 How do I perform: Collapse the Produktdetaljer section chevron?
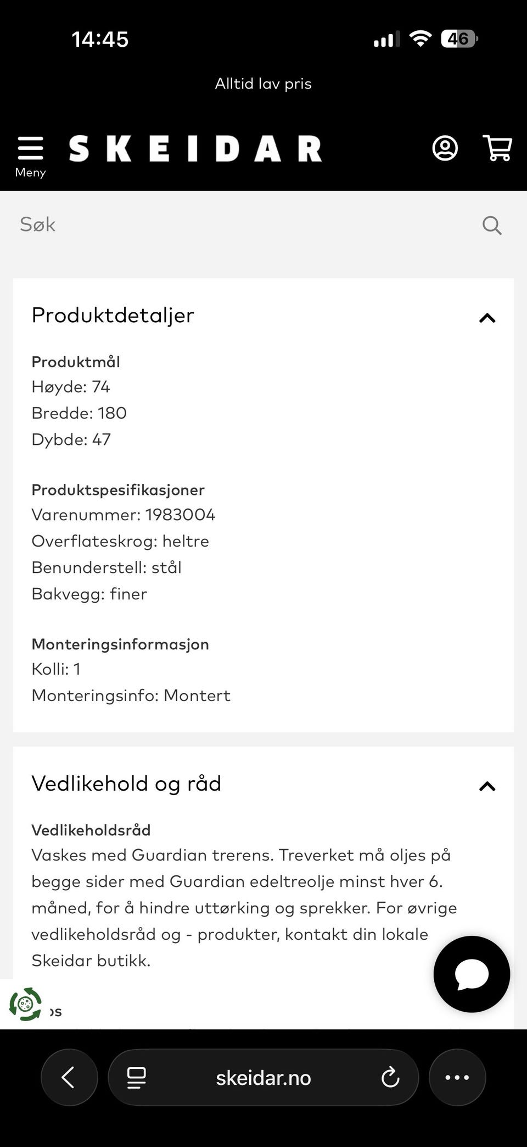click(487, 318)
